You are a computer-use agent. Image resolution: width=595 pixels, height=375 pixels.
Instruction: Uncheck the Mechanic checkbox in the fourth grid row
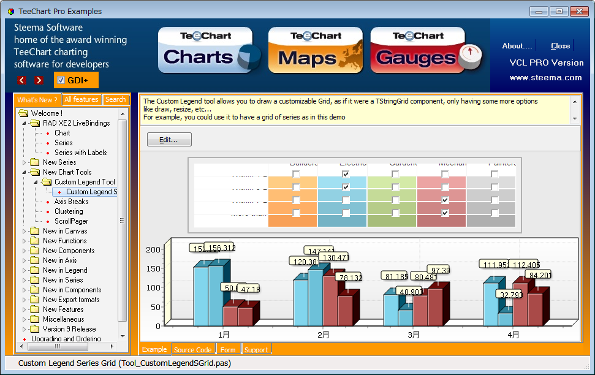(x=445, y=213)
